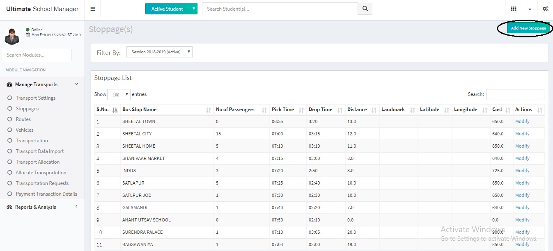Open the caret dropdown in top-right header
The height and width of the screenshot is (251, 553).
pos(530,9)
